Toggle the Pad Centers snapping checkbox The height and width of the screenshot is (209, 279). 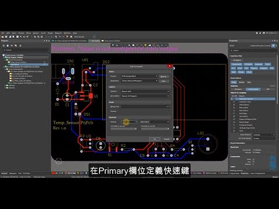(234, 107)
